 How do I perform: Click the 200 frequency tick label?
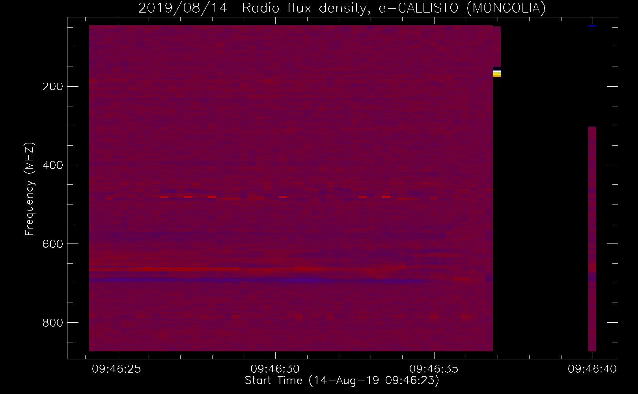tap(53, 87)
